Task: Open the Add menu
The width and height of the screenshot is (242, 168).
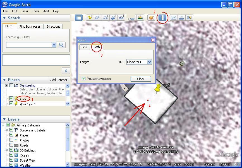Action: (46, 11)
